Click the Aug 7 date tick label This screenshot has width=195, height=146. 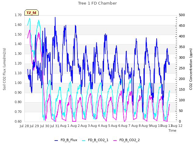tap(126, 126)
